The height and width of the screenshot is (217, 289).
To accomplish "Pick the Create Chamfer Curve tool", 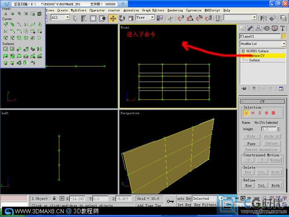I will coord(12,31).
